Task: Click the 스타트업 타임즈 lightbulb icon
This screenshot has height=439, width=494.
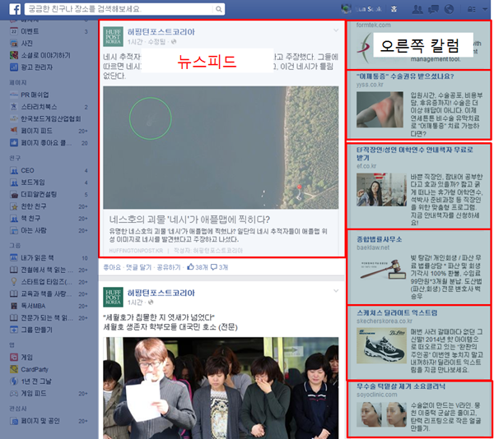Action: [14, 282]
